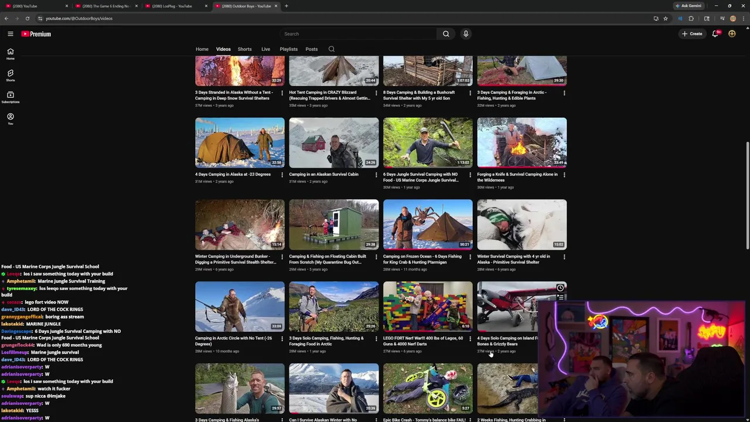
Task: Open the options menu for 3 Days Camping & Foraging in Arctic
Action: [x=564, y=93]
